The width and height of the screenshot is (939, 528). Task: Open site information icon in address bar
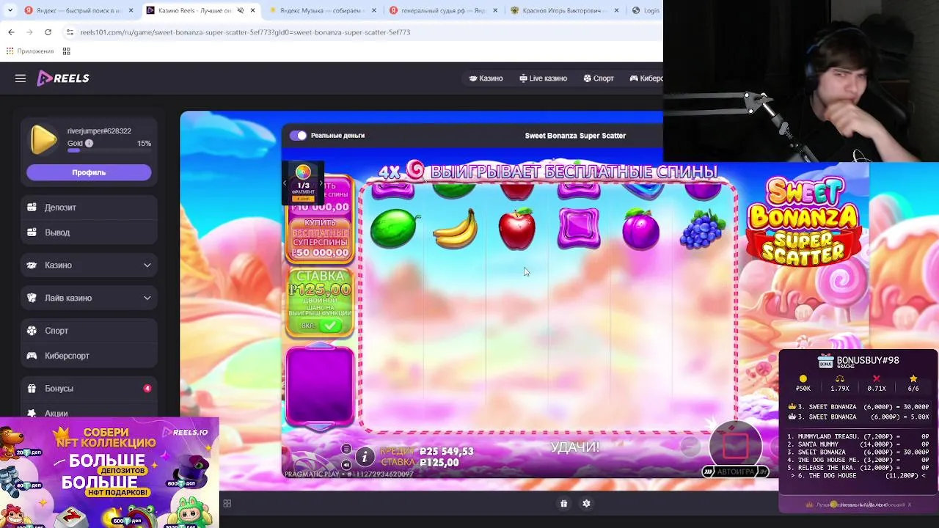(x=70, y=32)
